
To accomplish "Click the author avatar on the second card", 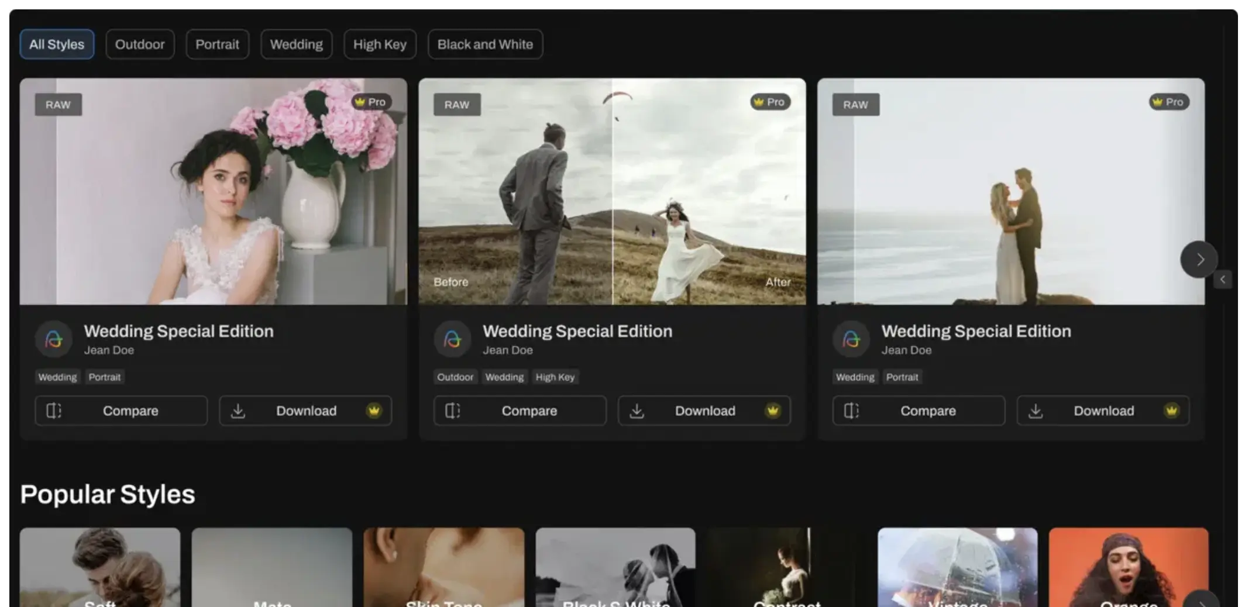I will 452,339.
